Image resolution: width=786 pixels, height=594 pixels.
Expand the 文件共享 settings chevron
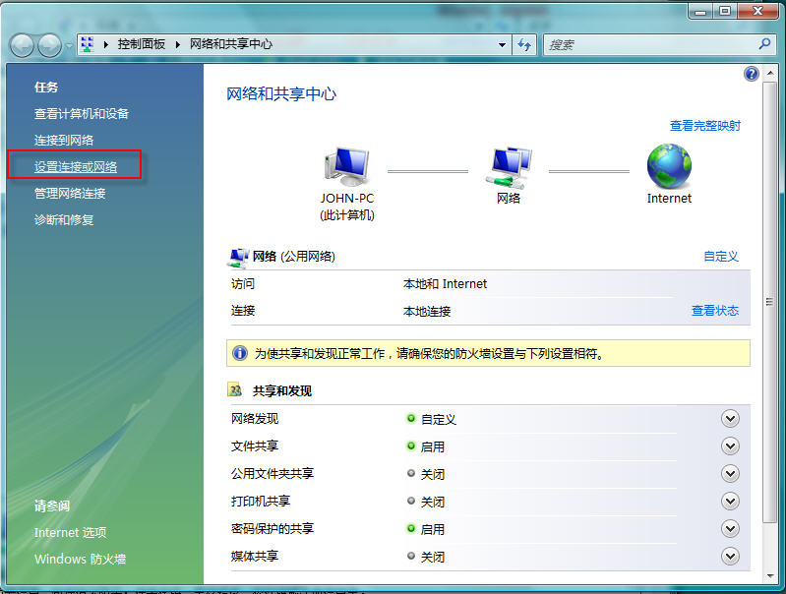[730, 446]
